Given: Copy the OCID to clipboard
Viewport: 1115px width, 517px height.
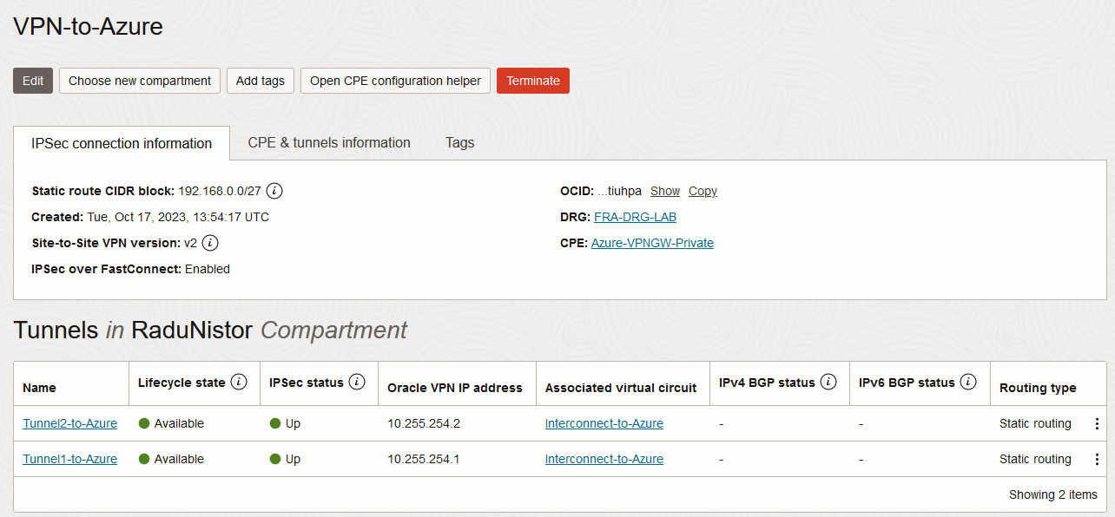Looking at the screenshot, I should (703, 191).
